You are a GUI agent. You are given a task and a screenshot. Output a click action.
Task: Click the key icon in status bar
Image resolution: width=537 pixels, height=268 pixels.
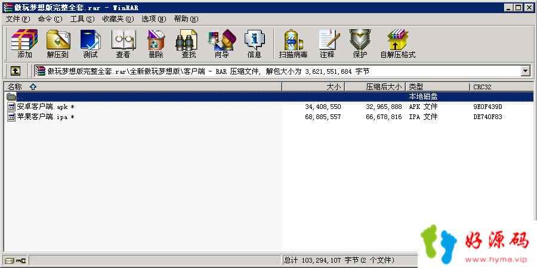(x=20, y=261)
